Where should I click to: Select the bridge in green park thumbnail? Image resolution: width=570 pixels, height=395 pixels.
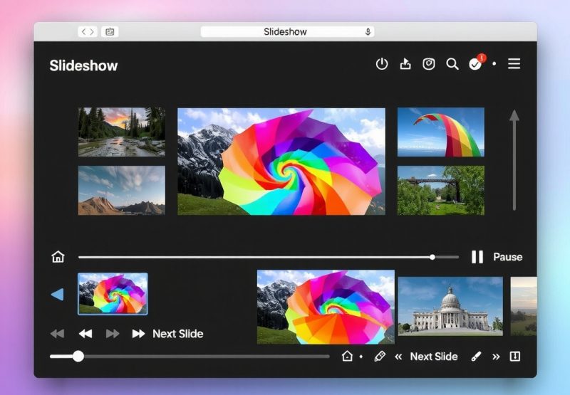pyautogui.click(x=441, y=191)
